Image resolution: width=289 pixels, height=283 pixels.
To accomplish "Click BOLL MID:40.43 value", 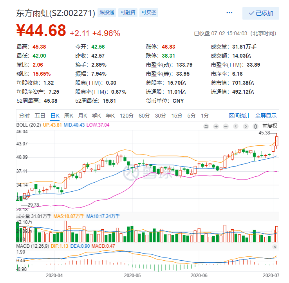I will tap(74, 125).
